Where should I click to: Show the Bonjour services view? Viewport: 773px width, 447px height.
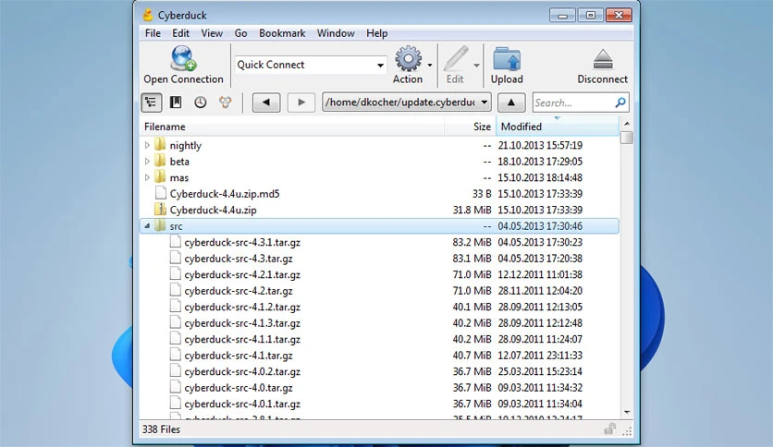pos(226,103)
